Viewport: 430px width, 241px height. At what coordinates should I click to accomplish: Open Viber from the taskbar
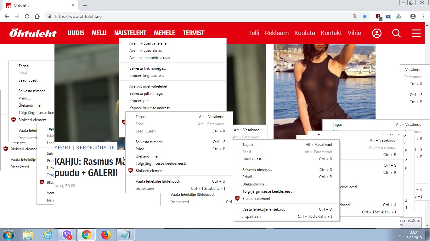click(67, 235)
